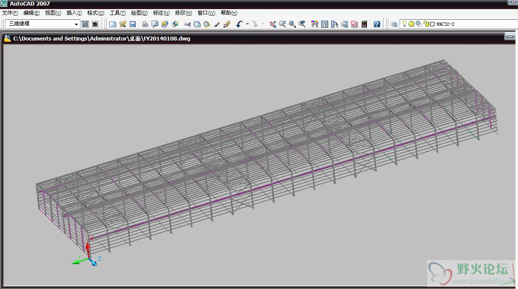Click the 3D DWF globe icon
518x289 pixels.
click(175, 24)
